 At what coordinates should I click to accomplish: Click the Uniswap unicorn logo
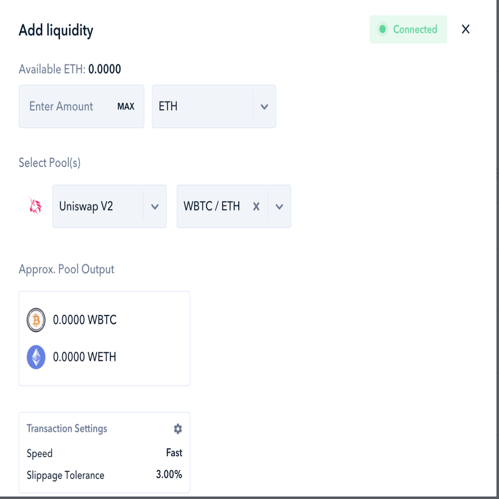click(x=35, y=205)
